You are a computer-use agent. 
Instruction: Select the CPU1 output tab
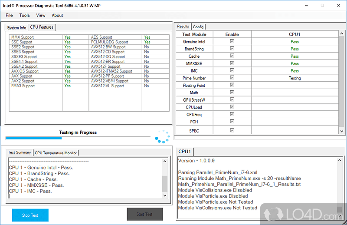pyautogui.click(x=185, y=152)
